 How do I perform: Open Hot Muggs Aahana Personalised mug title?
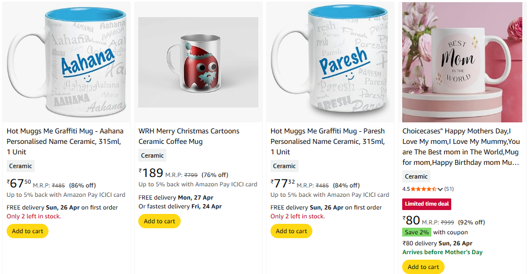click(65, 141)
